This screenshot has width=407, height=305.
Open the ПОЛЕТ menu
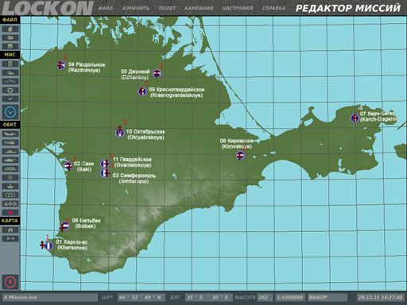pos(167,8)
